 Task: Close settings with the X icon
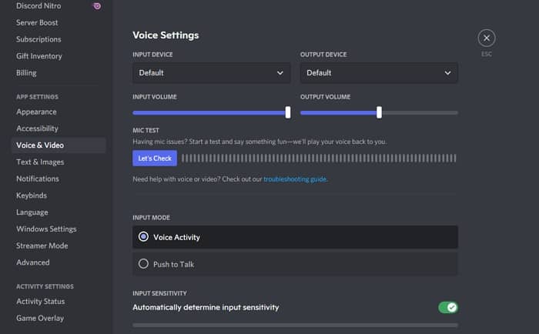point(487,38)
